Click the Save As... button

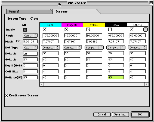click(x=121, y=115)
